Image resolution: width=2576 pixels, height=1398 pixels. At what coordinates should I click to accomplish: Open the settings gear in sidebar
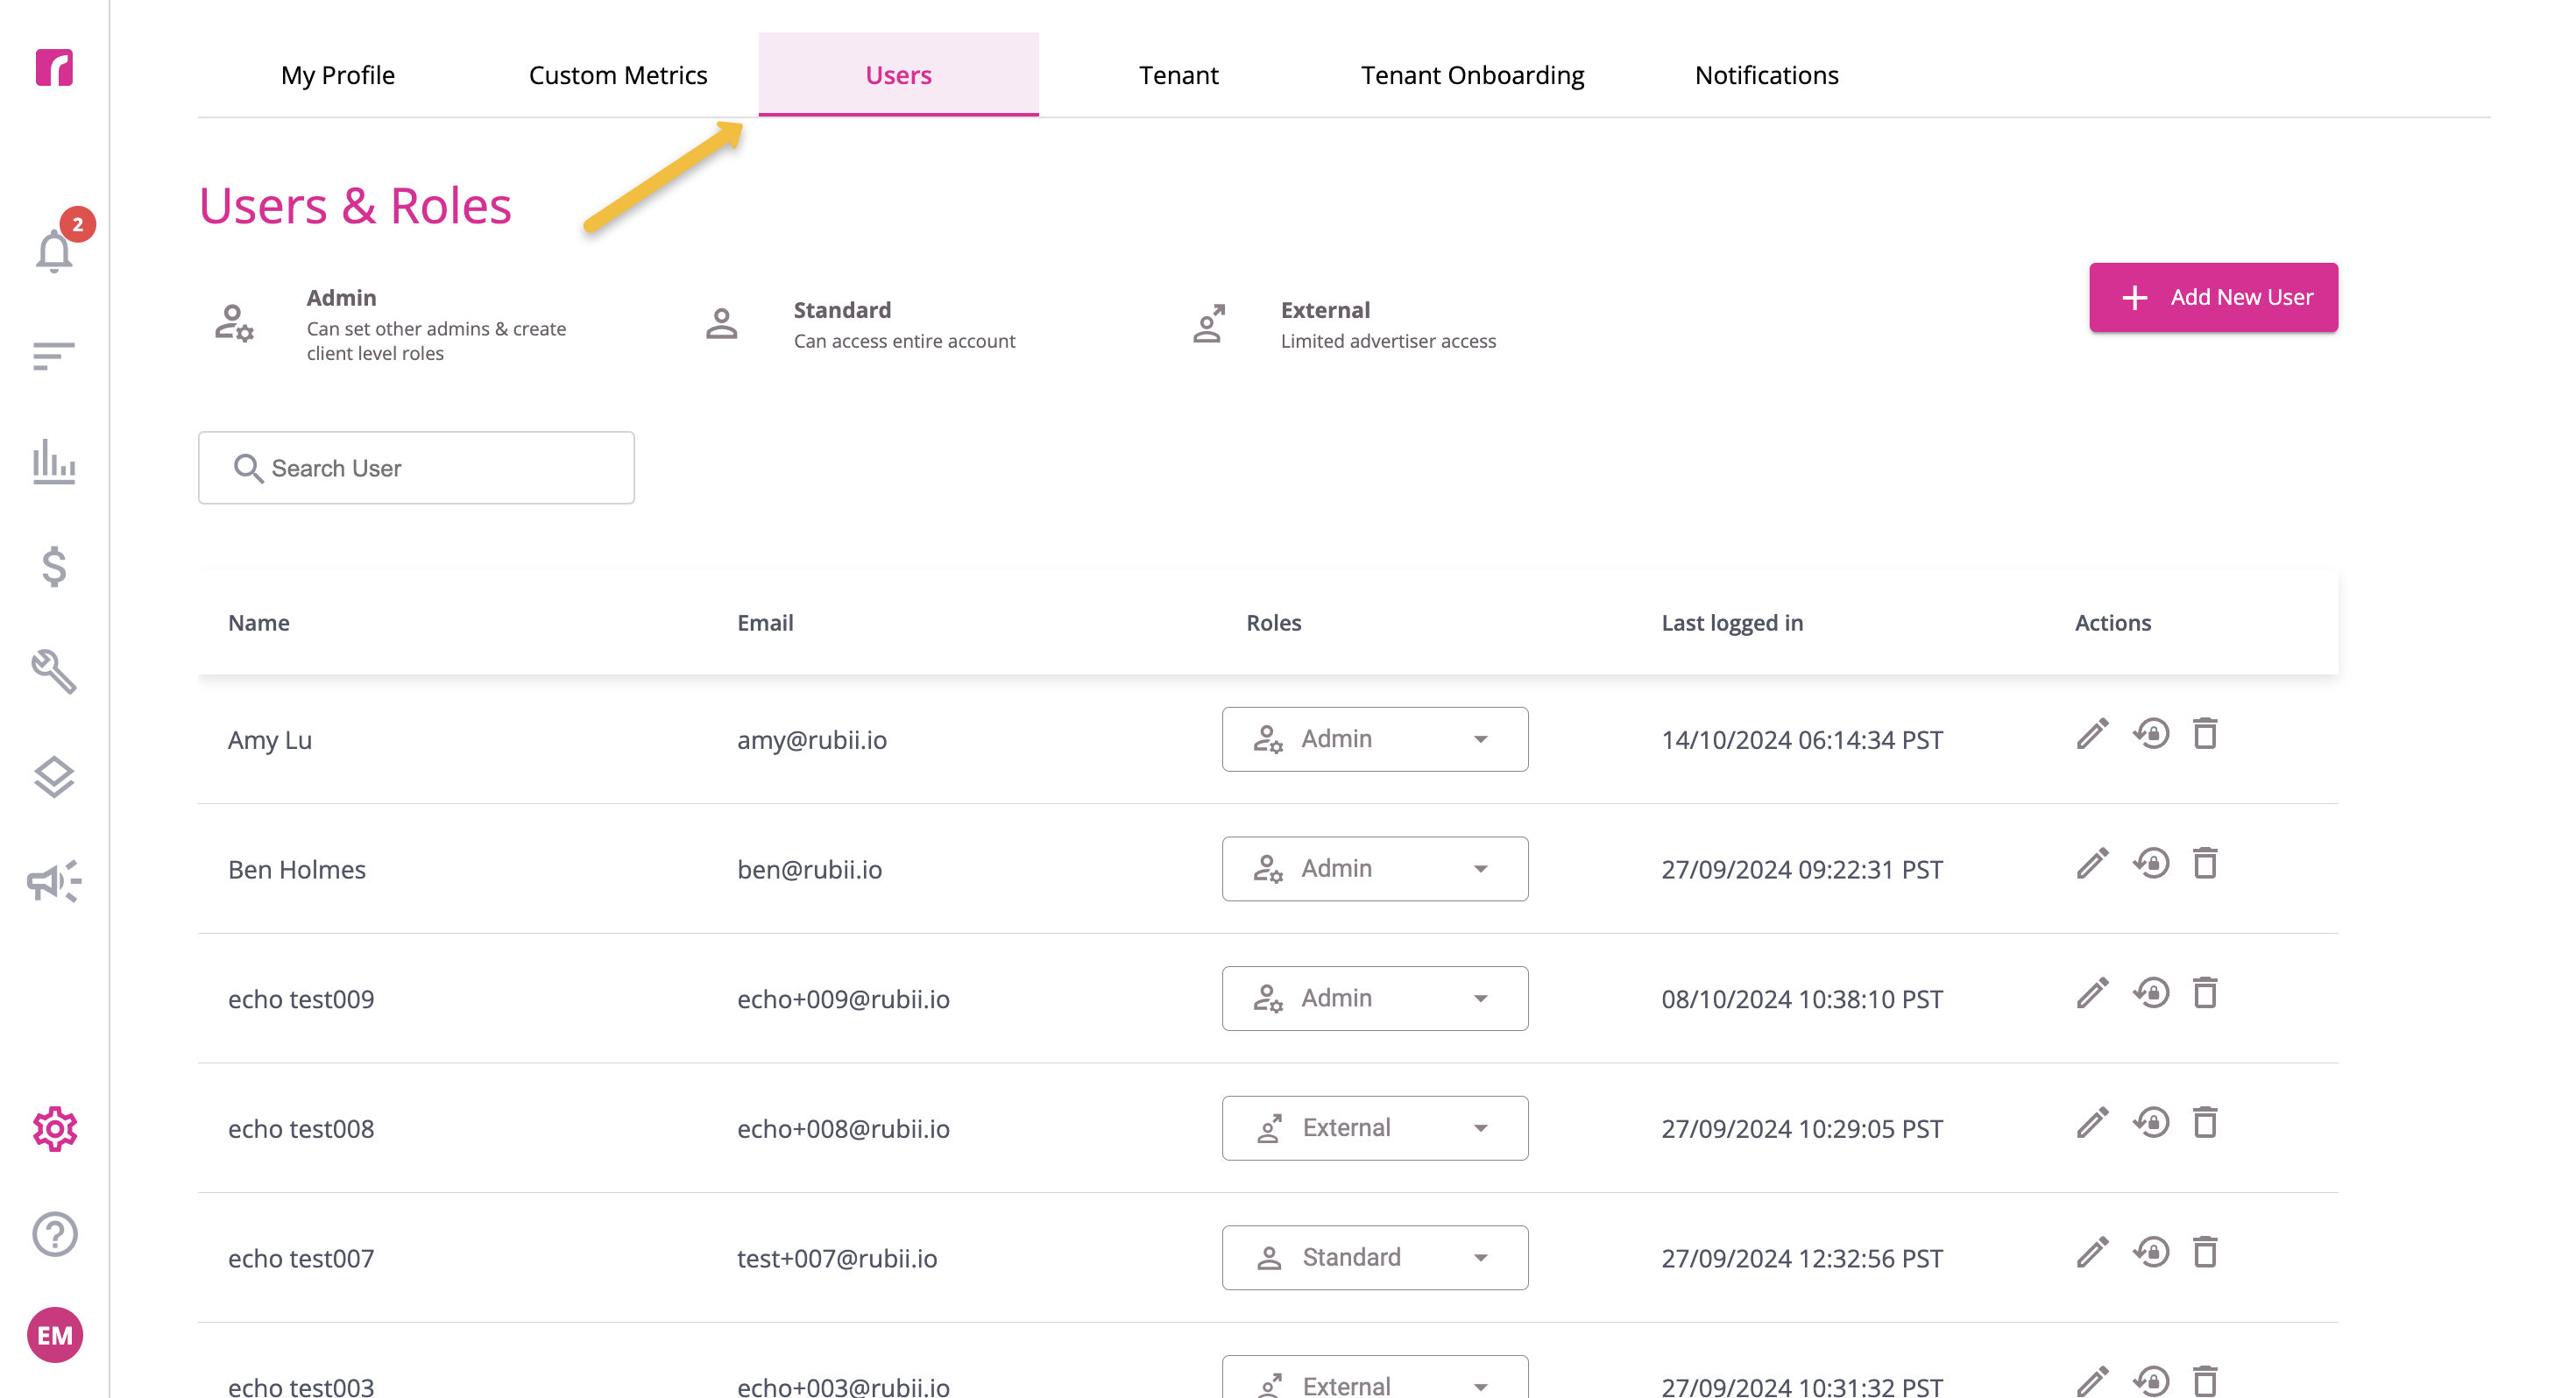[x=54, y=1129]
